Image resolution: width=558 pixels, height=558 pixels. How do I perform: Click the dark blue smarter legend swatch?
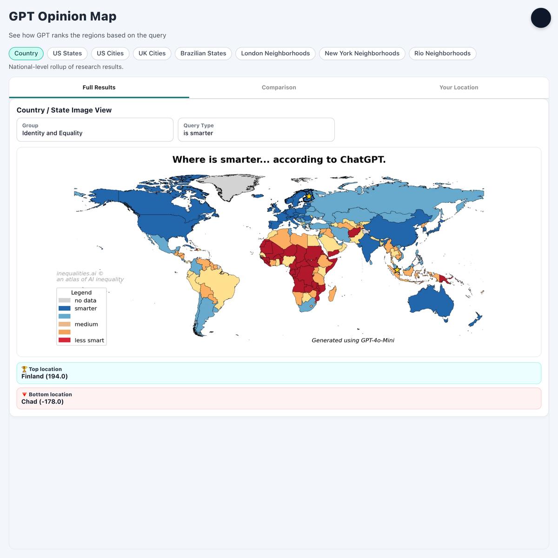point(65,308)
